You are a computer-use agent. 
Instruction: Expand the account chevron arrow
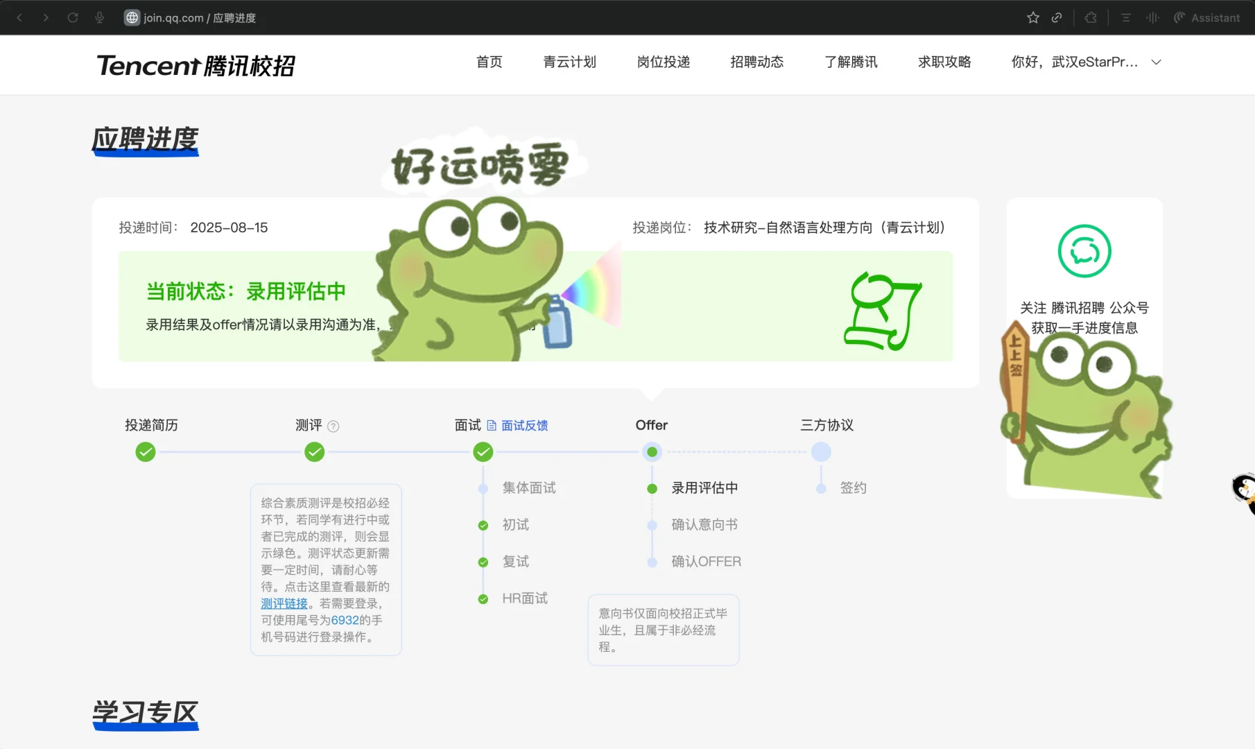click(x=1156, y=62)
